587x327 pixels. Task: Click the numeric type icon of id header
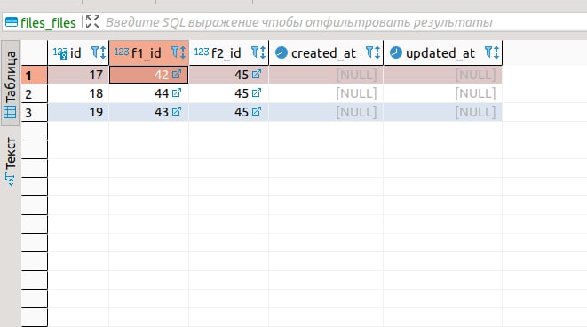click(60, 52)
